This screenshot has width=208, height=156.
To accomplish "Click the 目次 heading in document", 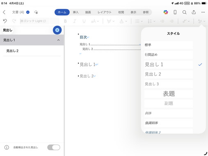I will tap(83, 37).
